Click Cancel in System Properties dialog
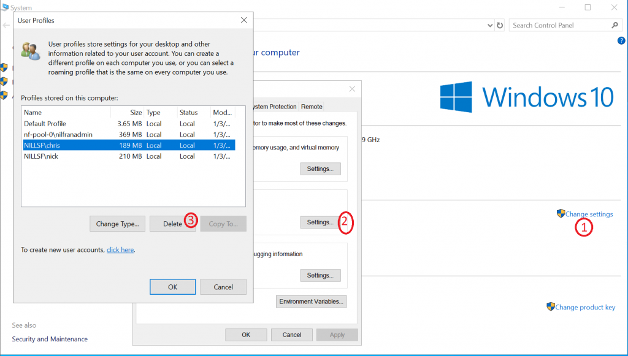This screenshot has height=356, width=628. 291,335
